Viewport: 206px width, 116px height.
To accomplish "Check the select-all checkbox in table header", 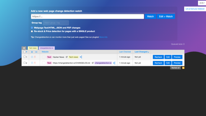I will click(25, 52).
